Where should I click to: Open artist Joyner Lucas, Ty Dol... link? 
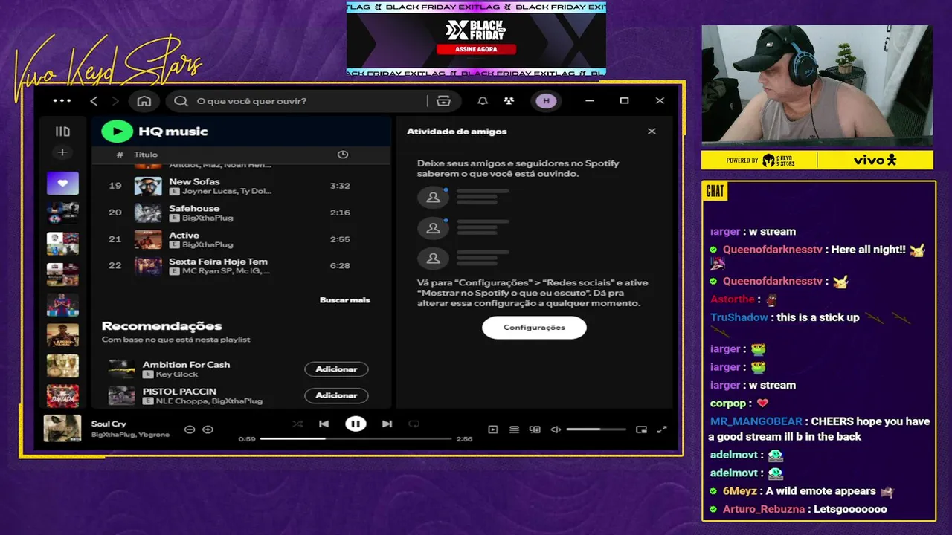[x=227, y=191]
